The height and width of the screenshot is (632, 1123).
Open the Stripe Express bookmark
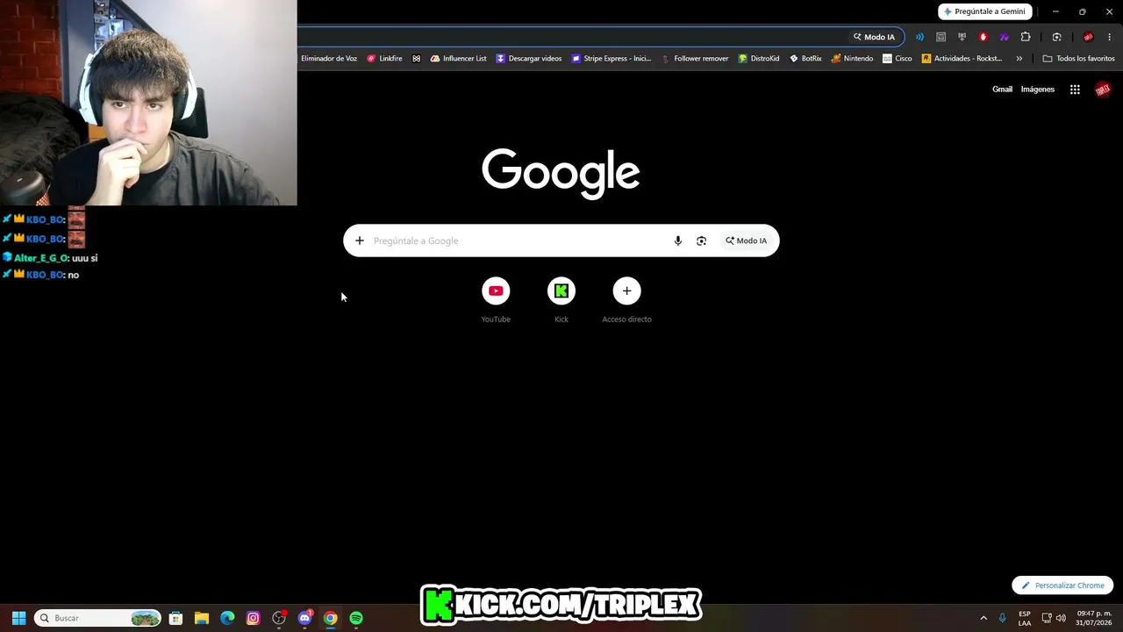(612, 59)
